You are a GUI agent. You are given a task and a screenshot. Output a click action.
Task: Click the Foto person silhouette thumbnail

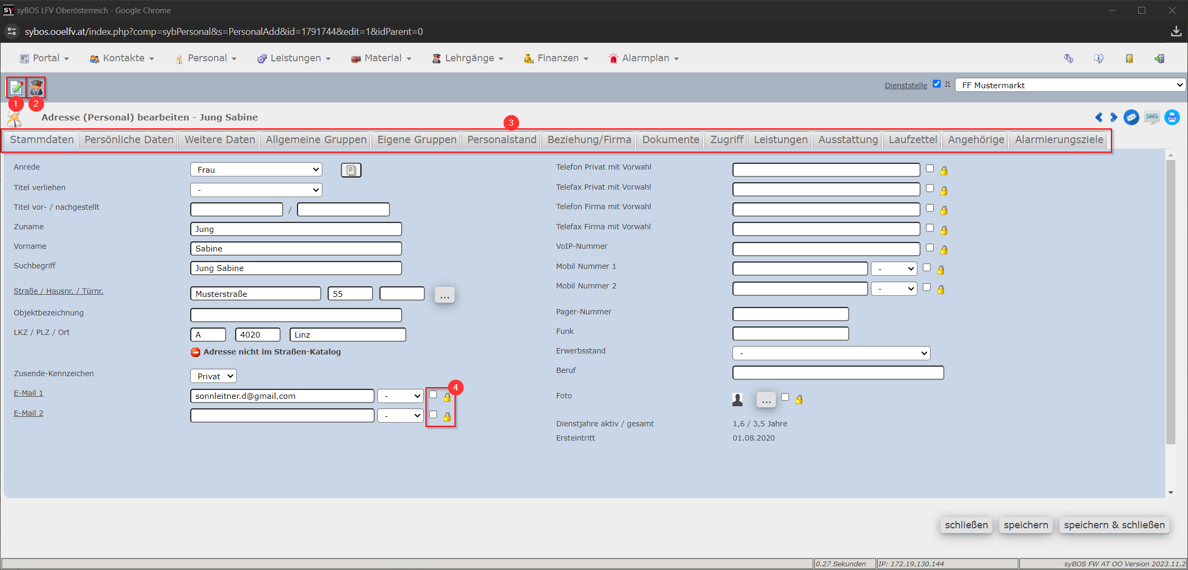pos(738,399)
